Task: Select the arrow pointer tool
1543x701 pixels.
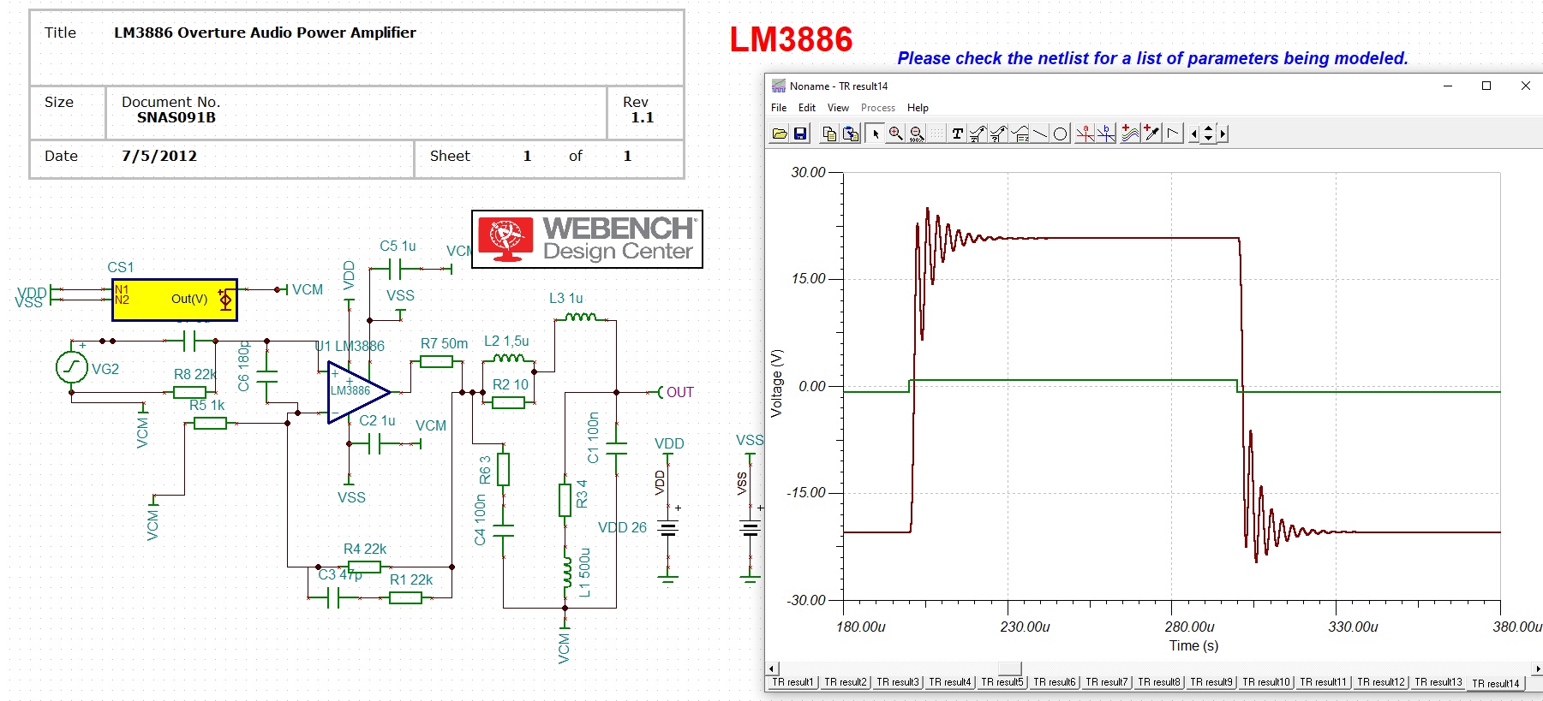Action: [x=875, y=134]
